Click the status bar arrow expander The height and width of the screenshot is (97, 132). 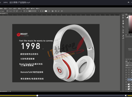(11, 91)
